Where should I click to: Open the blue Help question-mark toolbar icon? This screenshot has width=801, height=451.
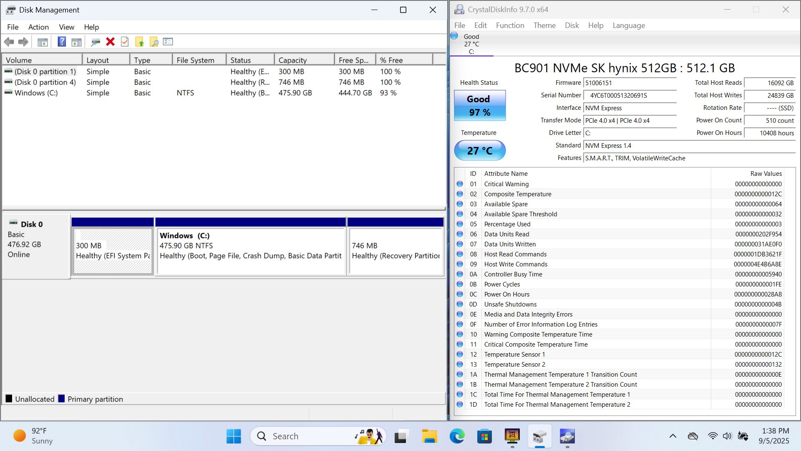click(x=62, y=42)
